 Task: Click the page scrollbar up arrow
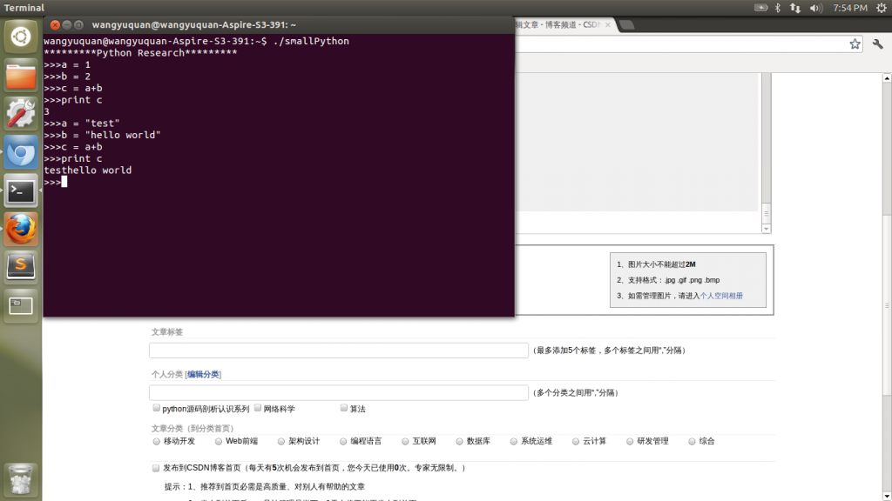click(887, 77)
